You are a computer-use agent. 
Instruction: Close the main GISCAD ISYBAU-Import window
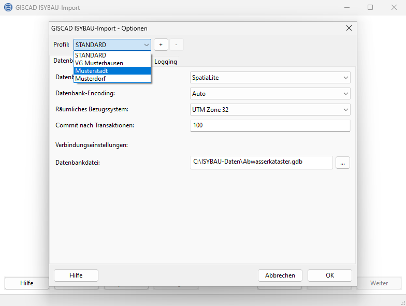coord(394,7)
